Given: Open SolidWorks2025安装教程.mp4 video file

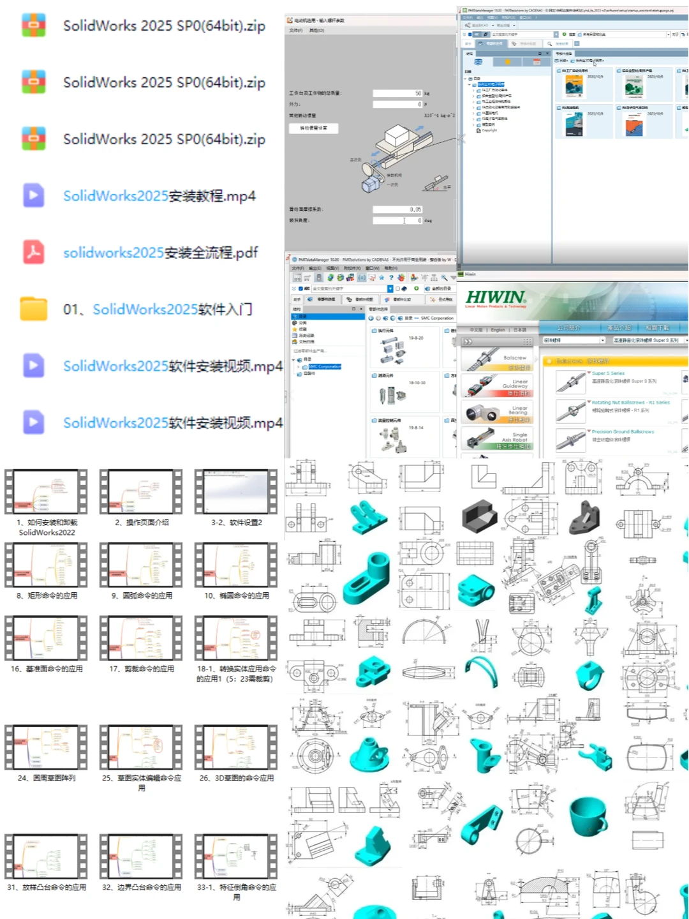Looking at the screenshot, I should point(159,196).
